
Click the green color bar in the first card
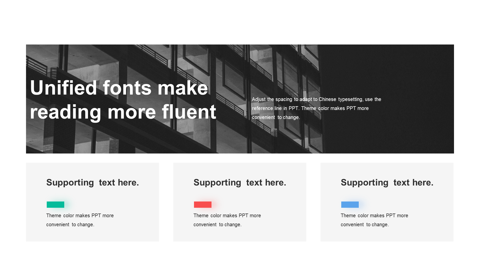55,204
